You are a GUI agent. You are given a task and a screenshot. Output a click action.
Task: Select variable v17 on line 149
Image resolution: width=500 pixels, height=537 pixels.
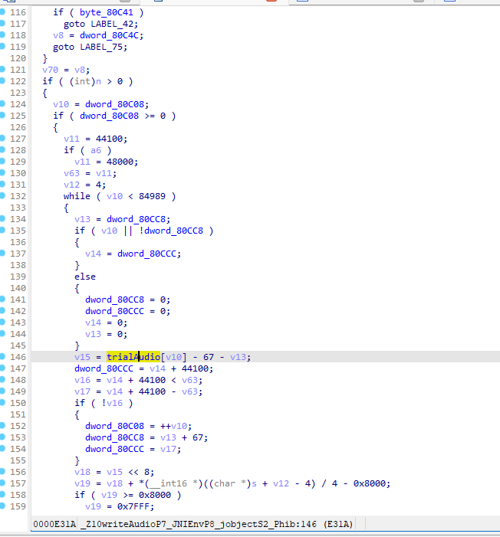click(x=82, y=391)
